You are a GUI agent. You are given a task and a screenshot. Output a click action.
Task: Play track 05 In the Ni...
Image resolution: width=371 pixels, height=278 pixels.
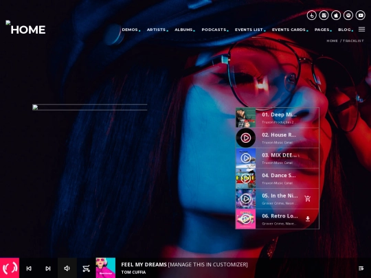click(x=246, y=199)
